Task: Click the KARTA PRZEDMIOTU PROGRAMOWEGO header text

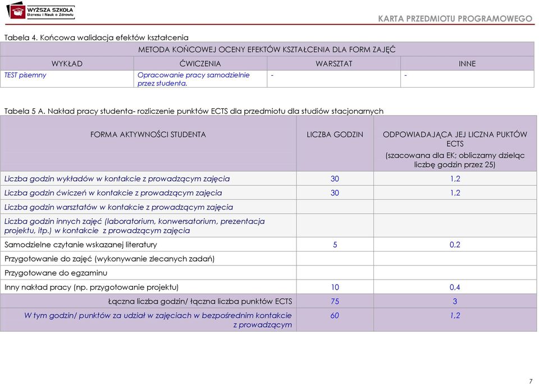Action: click(x=455, y=19)
